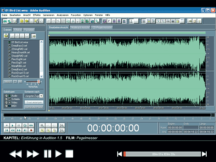This screenshot has width=216, height=162.
Task: Switch to waveform edit view toolbar icon
Action: click(x=5, y=21)
